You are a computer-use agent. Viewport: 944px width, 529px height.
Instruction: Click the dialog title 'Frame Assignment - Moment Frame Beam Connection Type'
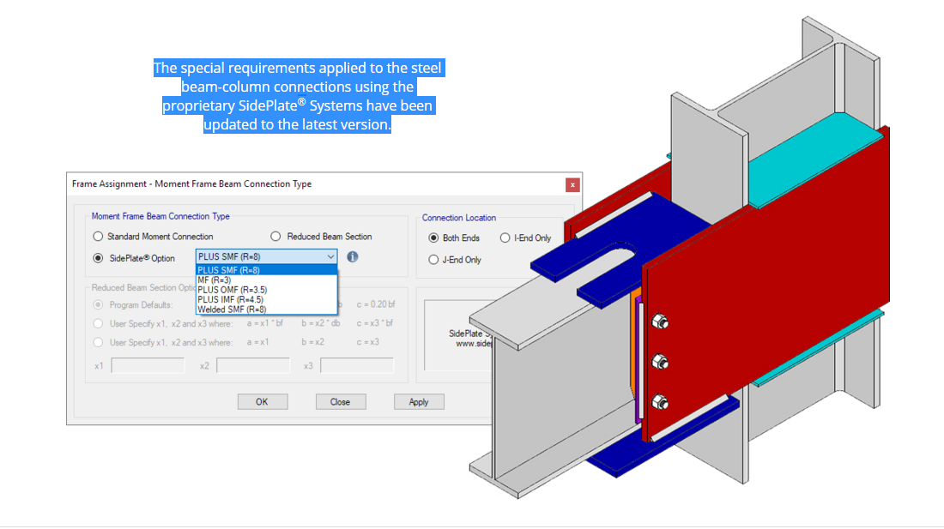[191, 184]
